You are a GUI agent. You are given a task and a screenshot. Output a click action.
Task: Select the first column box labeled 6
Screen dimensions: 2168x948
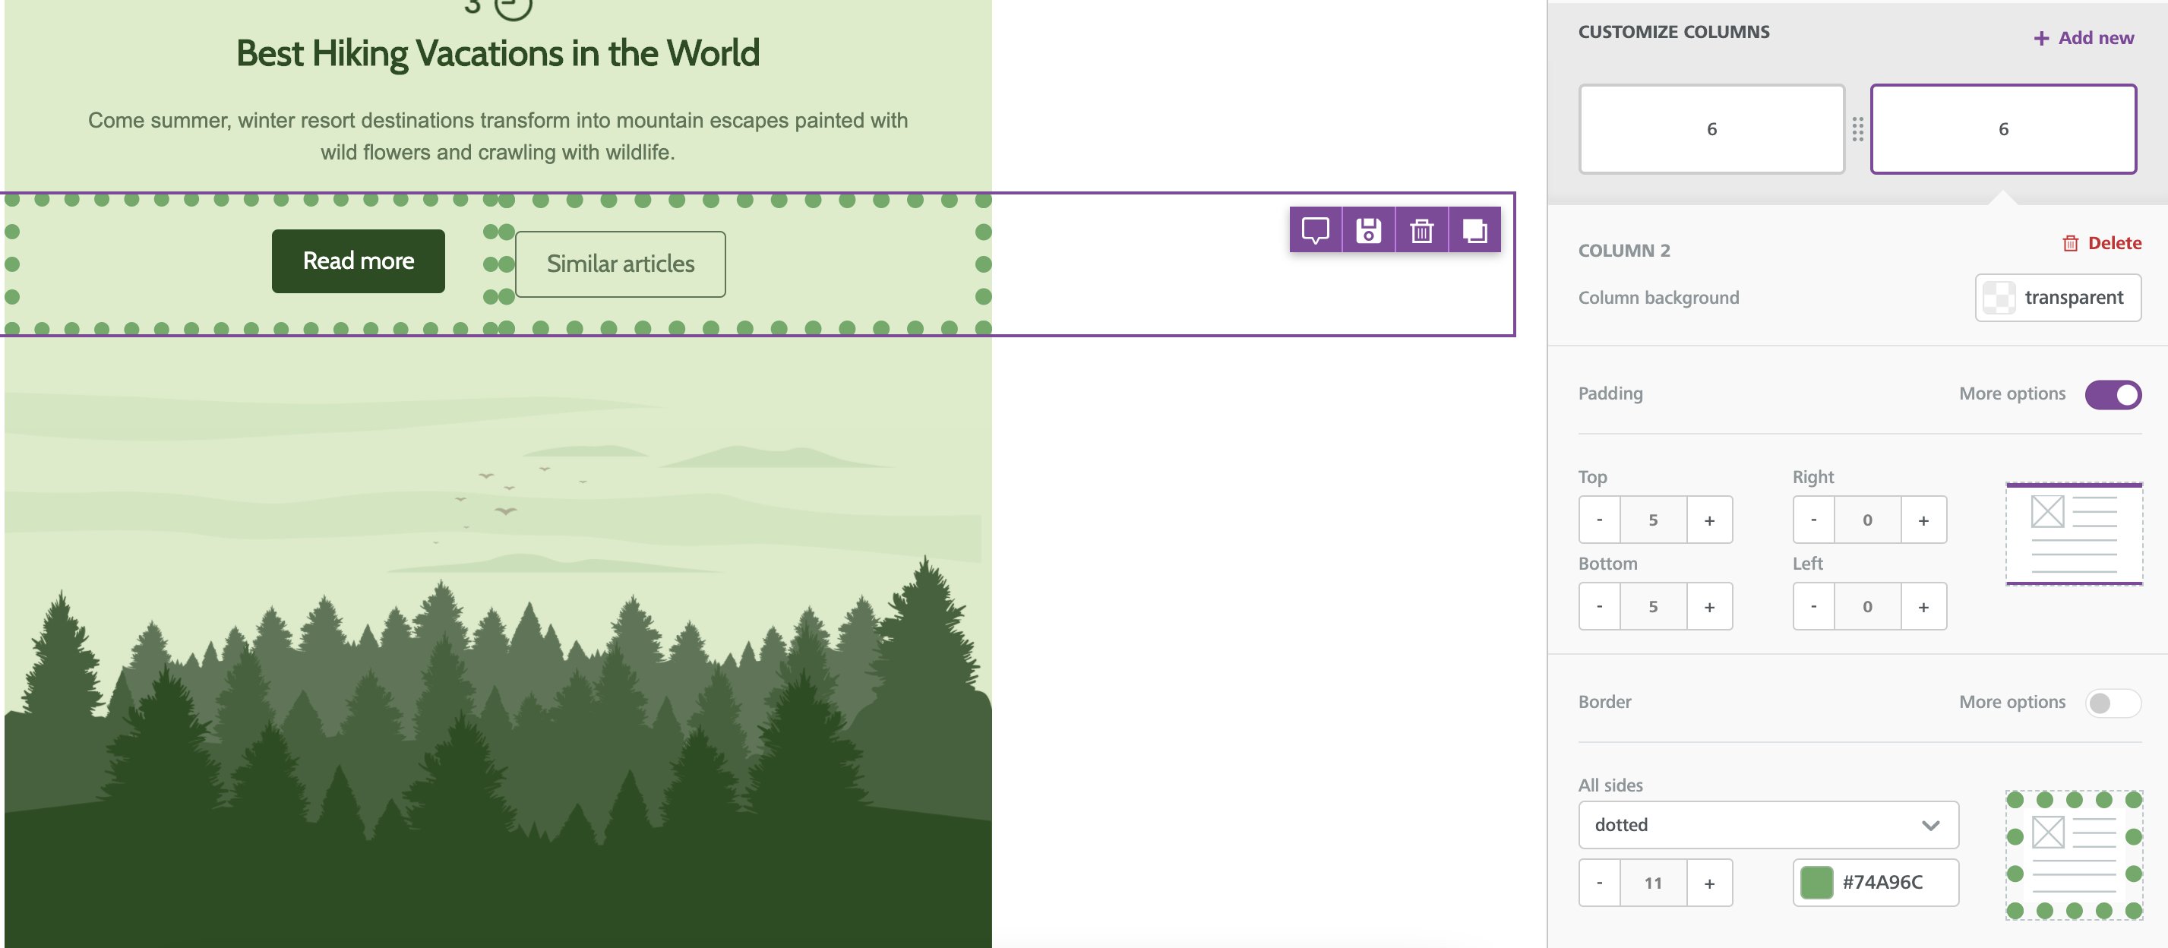(x=1711, y=129)
